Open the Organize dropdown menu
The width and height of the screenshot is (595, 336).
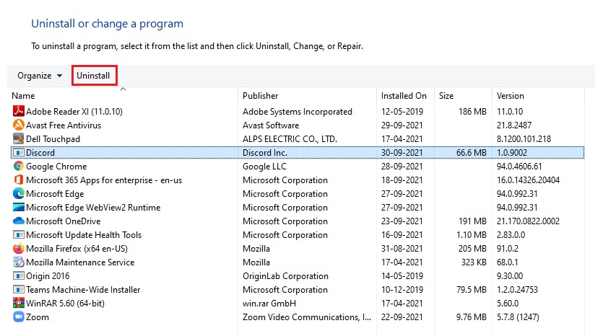(40, 76)
